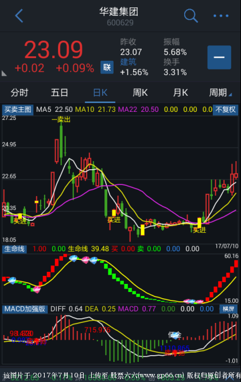Tap the 建筑 sector link
The height and width of the screenshot is (382, 241).
pyautogui.click(x=128, y=62)
